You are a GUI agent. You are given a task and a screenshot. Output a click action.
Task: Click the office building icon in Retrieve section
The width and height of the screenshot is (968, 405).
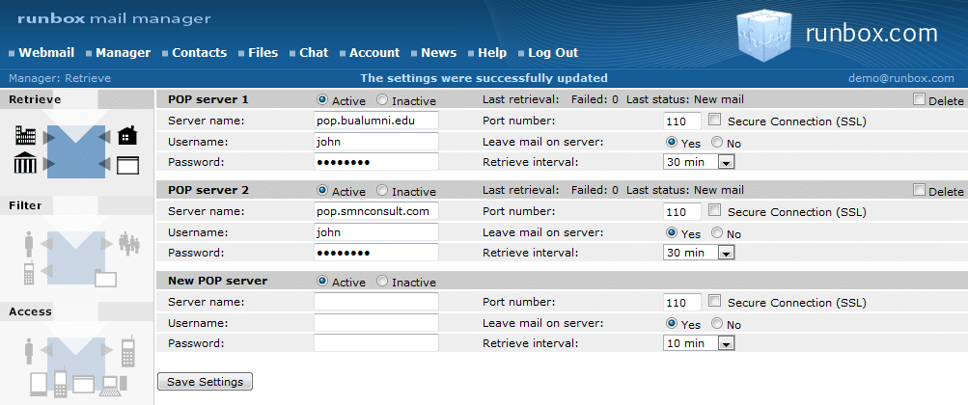(x=24, y=135)
